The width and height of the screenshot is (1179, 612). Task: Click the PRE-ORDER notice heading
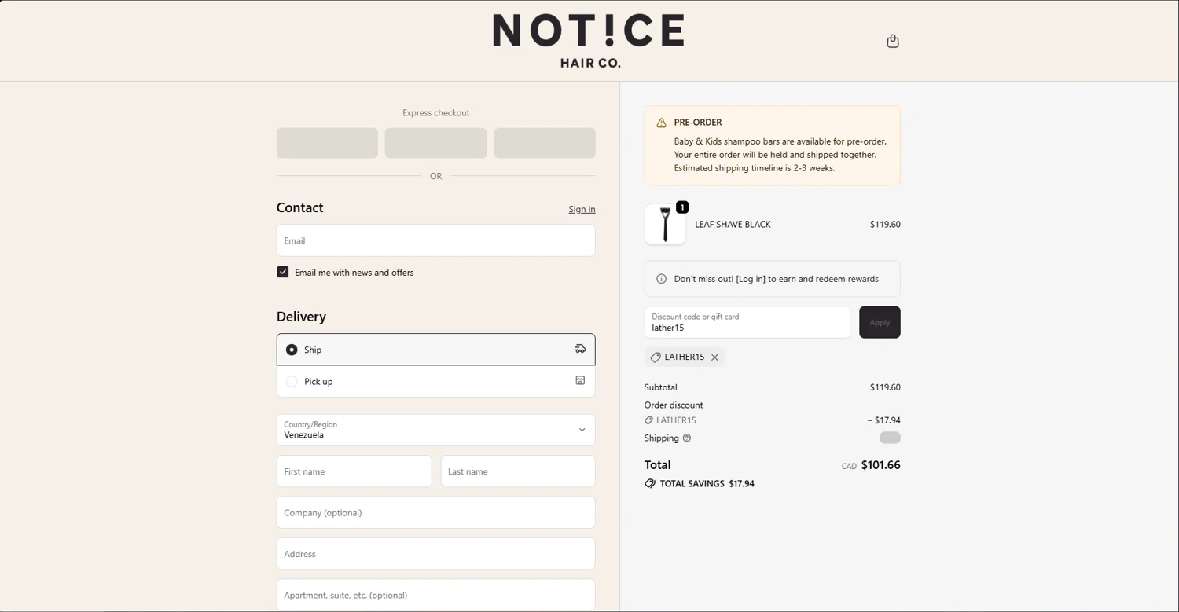click(x=698, y=123)
